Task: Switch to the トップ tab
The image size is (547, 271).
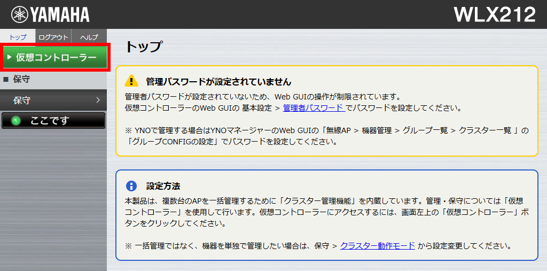Action: click(18, 37)
